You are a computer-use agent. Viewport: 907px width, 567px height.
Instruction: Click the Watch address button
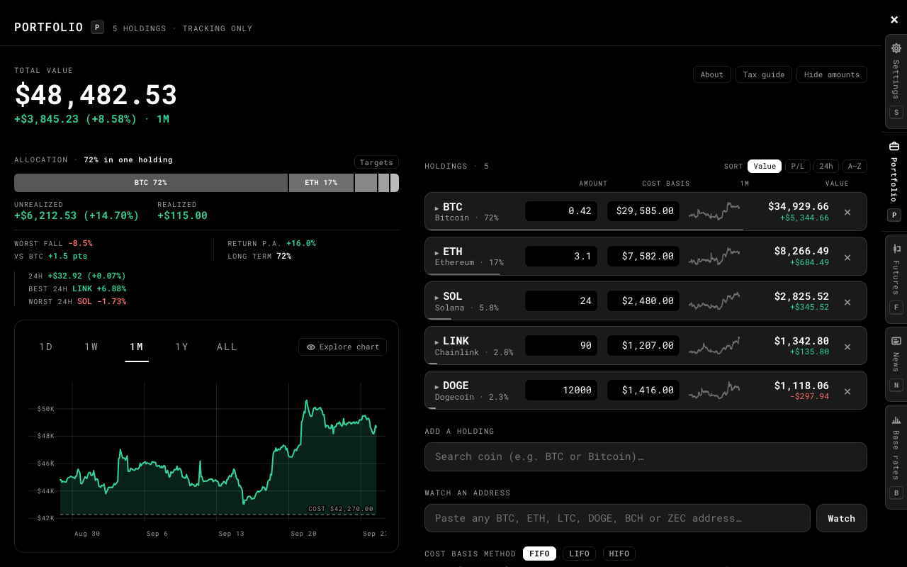pyautogui.click(x=842, y=518)
